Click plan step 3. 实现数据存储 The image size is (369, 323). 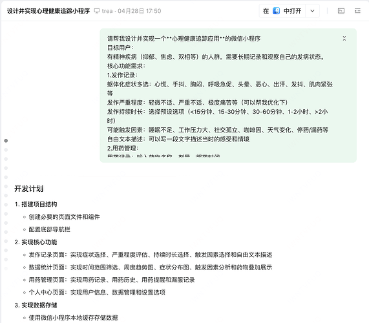(36, 306)
